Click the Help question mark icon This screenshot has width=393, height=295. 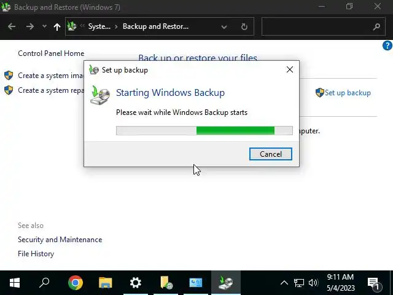[387, 45]
